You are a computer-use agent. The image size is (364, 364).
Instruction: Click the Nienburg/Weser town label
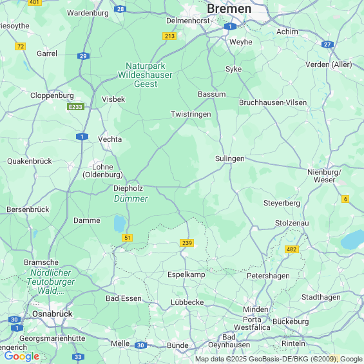pos(324,176)
